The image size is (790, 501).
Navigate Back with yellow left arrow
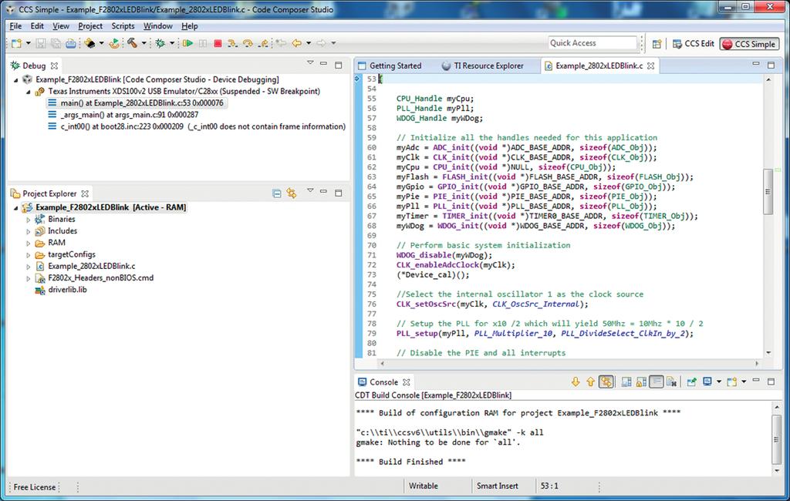click(x=297, y=43)
